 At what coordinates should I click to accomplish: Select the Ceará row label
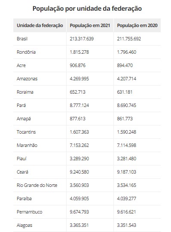[22, 172]
